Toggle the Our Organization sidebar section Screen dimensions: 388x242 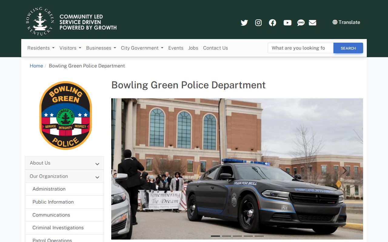pos(64,176)
